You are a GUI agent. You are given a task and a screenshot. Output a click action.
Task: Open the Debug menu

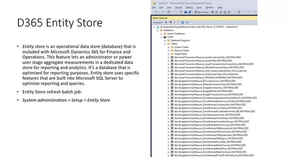[x=189, y=7]
